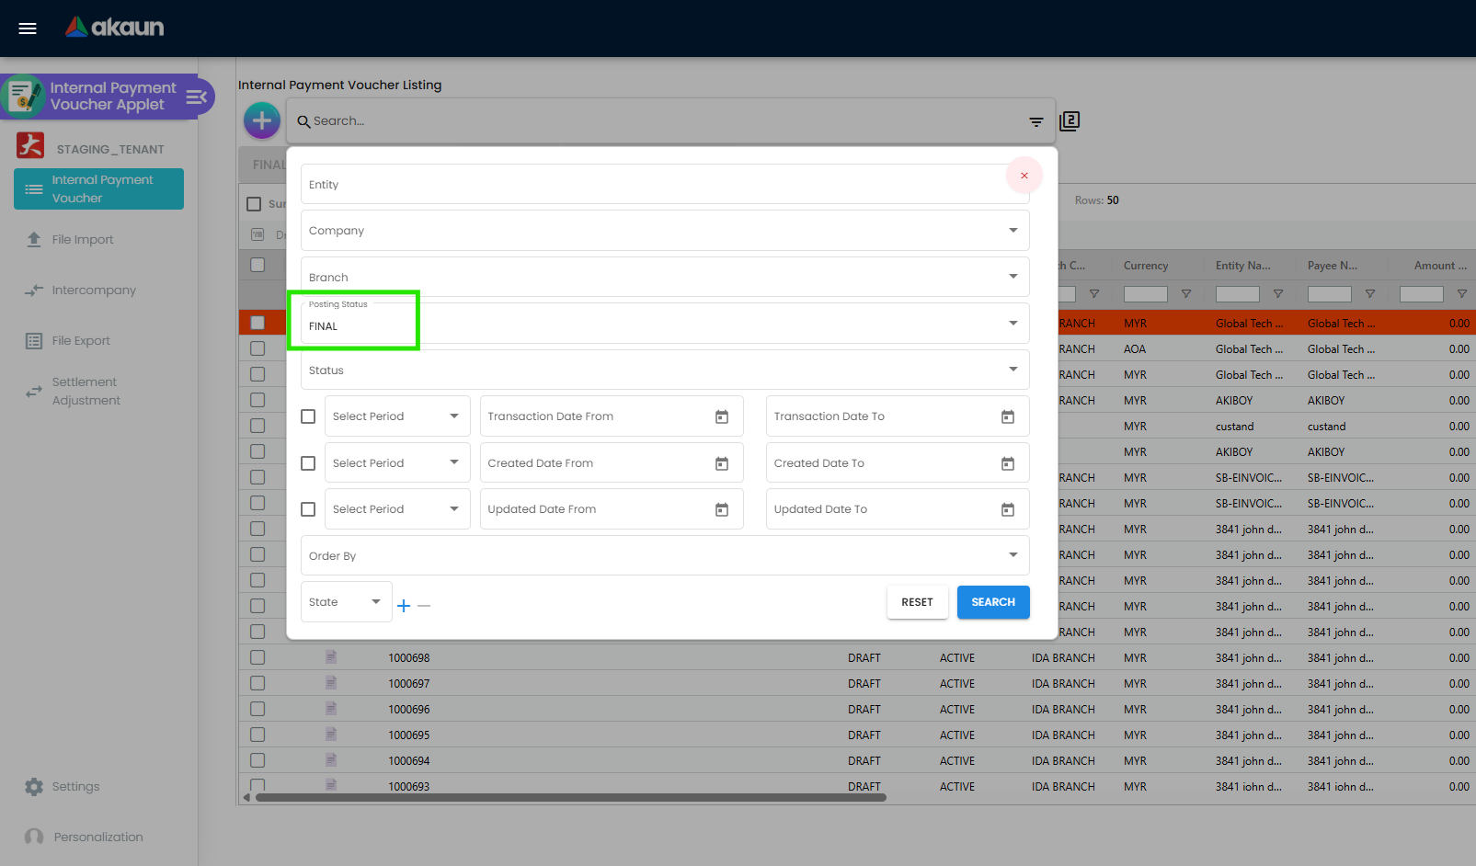Expand the Order By dropdown
The width and height of the screenshot is (1476, 866).
click(1013, 554)
